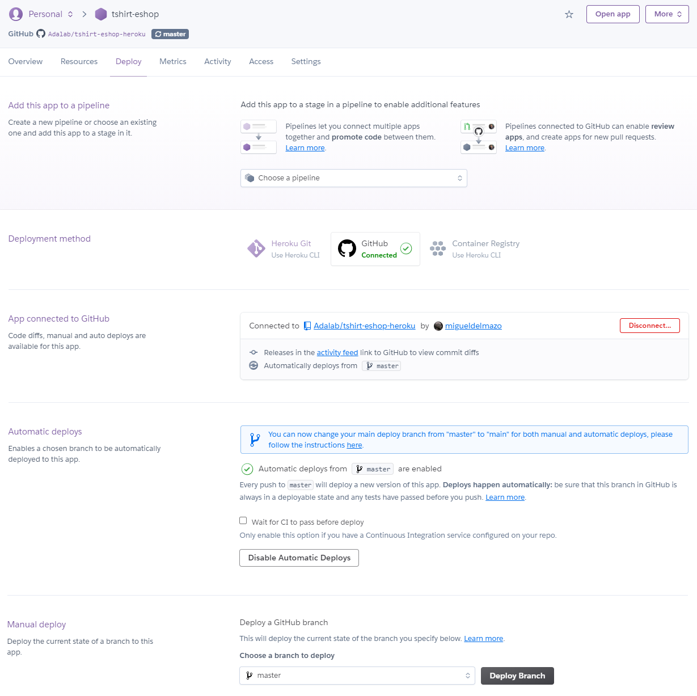Click the here link in blue banner
The height and width of the screenshot is (696, 697).
(354, 445)
